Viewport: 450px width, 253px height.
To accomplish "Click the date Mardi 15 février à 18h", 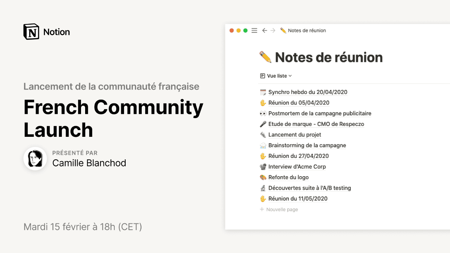I will (x=83, y=227).
